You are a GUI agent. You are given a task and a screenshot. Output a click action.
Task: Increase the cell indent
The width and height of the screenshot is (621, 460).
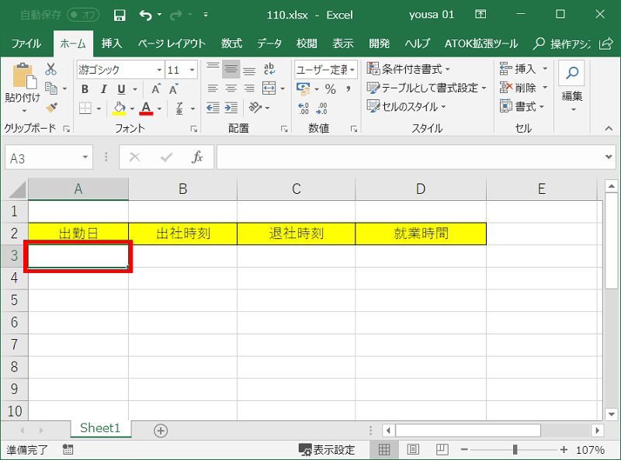click(231, 107)
